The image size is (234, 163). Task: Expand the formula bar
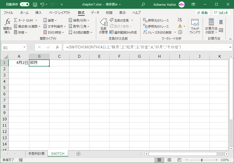(x=230, y=47)
